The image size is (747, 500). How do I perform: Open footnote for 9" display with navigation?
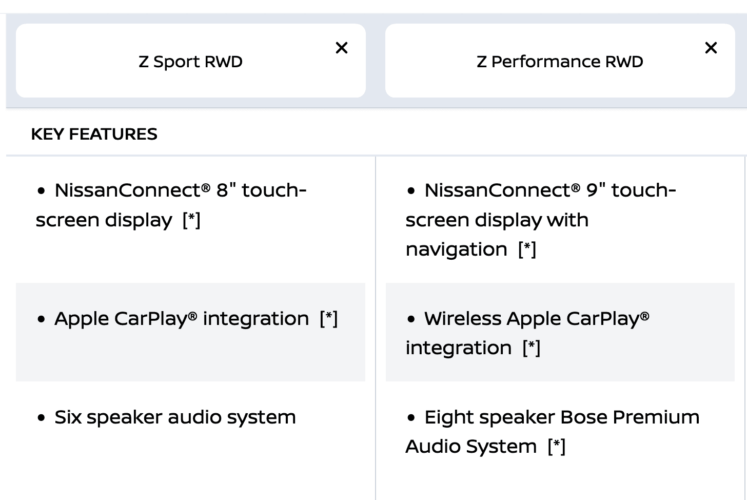tap(527, 249)
